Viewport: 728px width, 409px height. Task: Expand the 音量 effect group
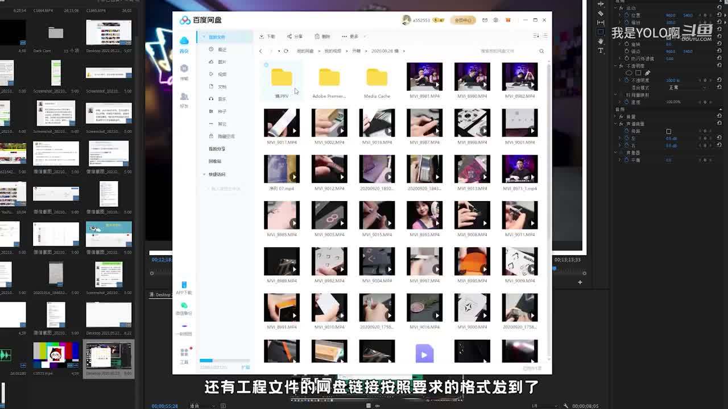615,116
